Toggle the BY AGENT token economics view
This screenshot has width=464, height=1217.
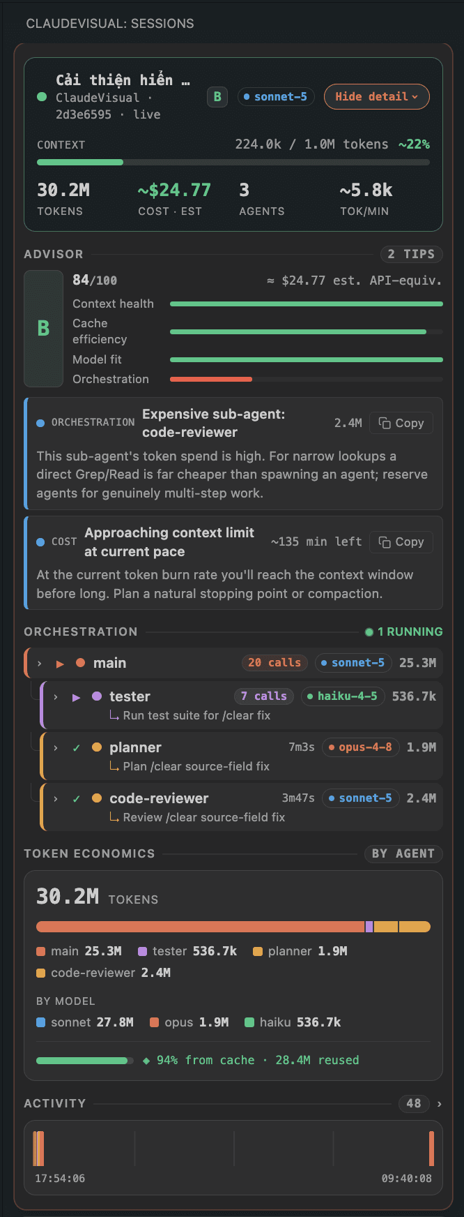pyautogui.click(x=403, y=853)
